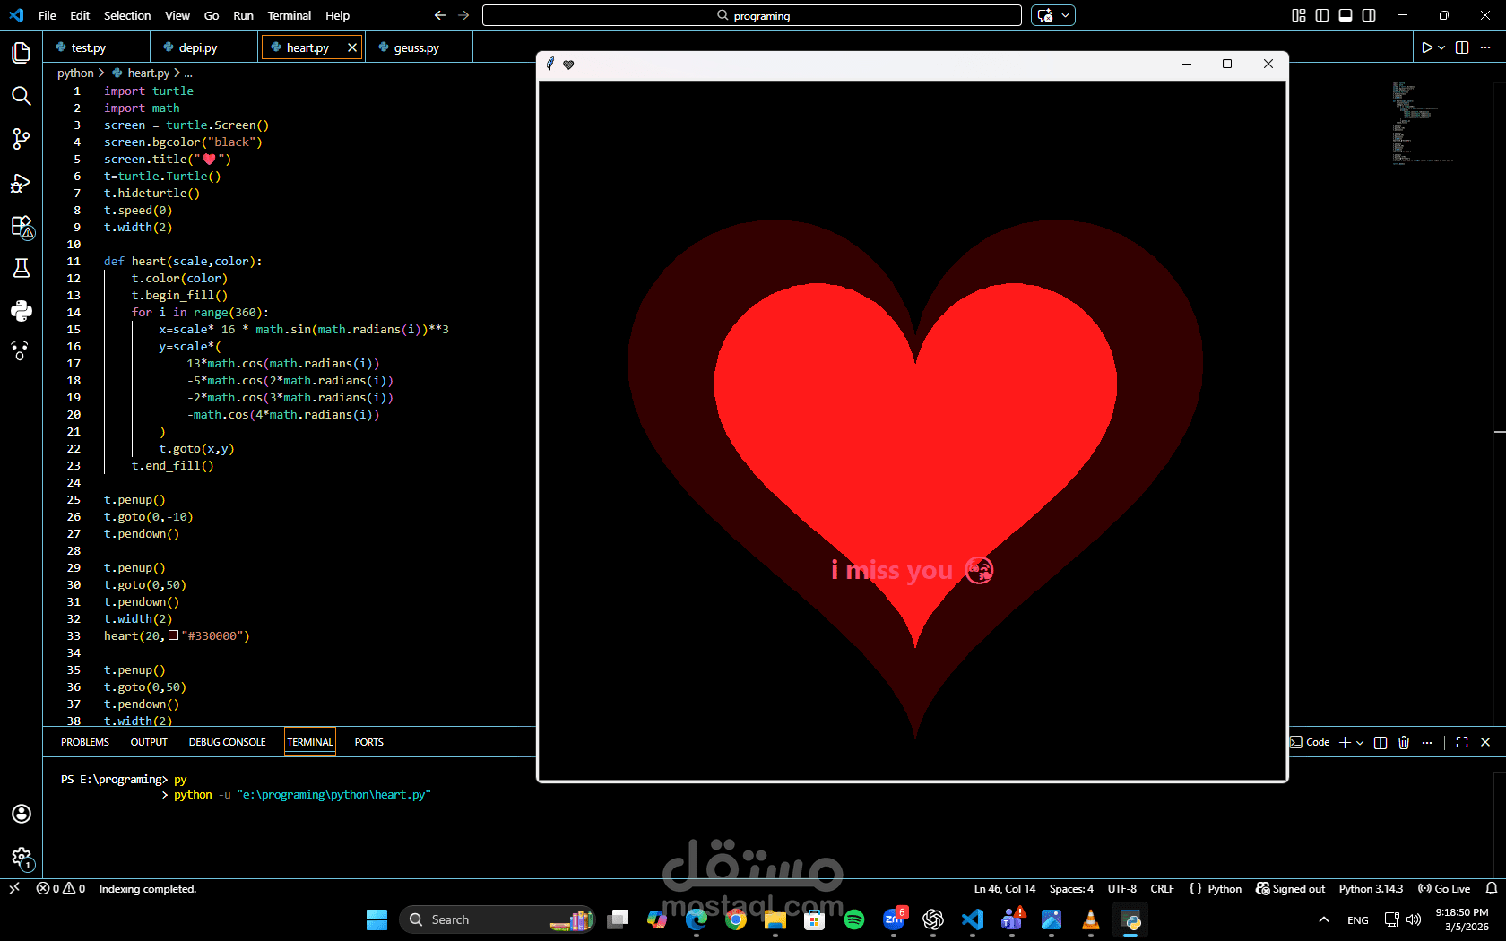Kill the terminal with the trash icon
1506x941 pixels.
click(x=1404, y=742)
